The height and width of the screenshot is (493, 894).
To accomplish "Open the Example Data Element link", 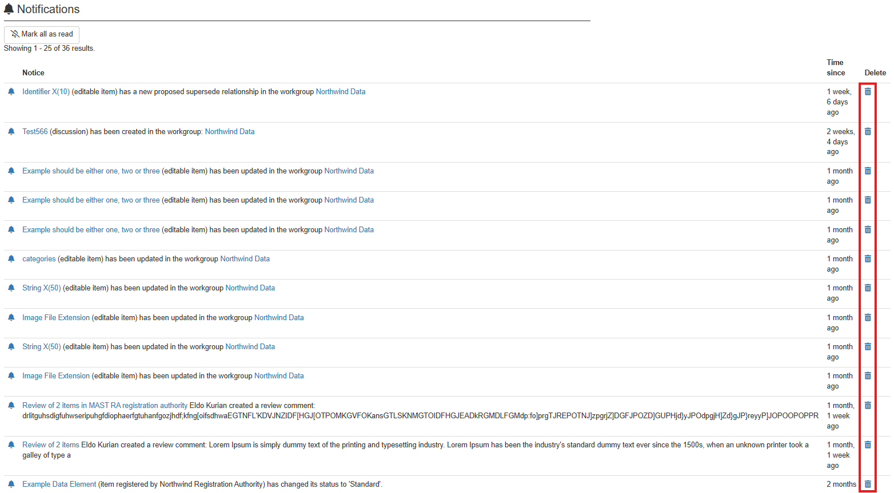I will [59, 484].
